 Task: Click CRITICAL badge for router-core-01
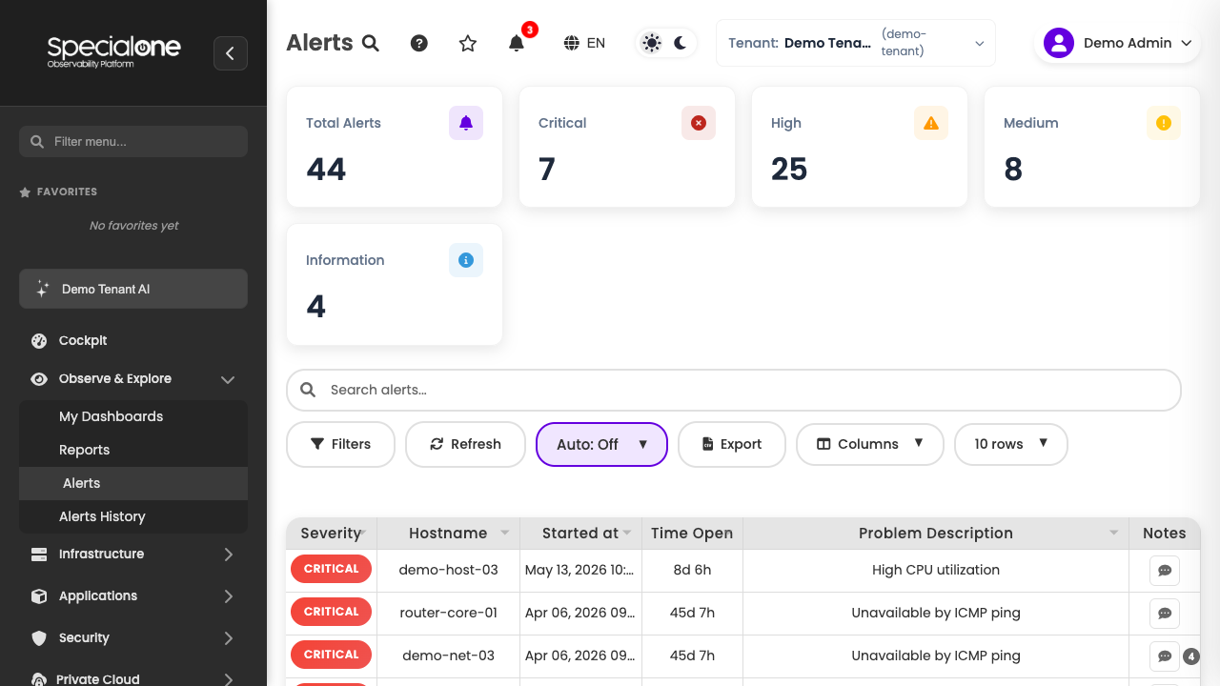tap(331, 612)
